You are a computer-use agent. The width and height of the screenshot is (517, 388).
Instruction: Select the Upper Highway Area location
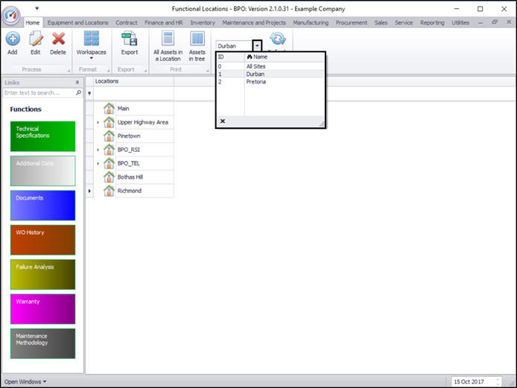point(143,122)
